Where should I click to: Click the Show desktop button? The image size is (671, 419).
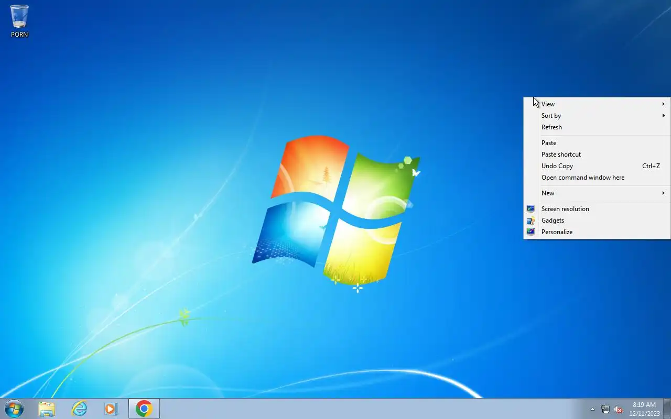667,409
